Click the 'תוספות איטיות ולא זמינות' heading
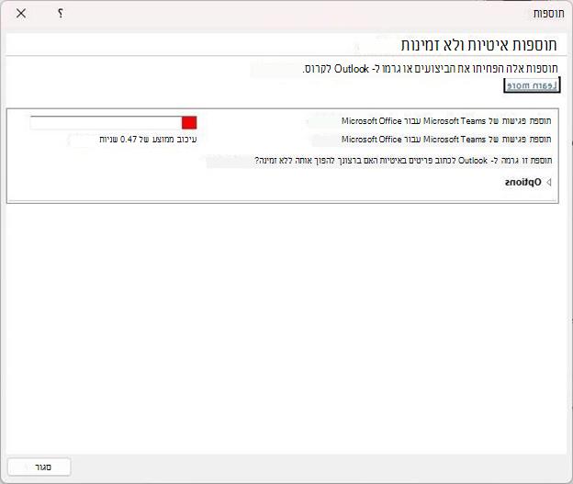This screenshot has height=484, width=573. tap(478, 45)
